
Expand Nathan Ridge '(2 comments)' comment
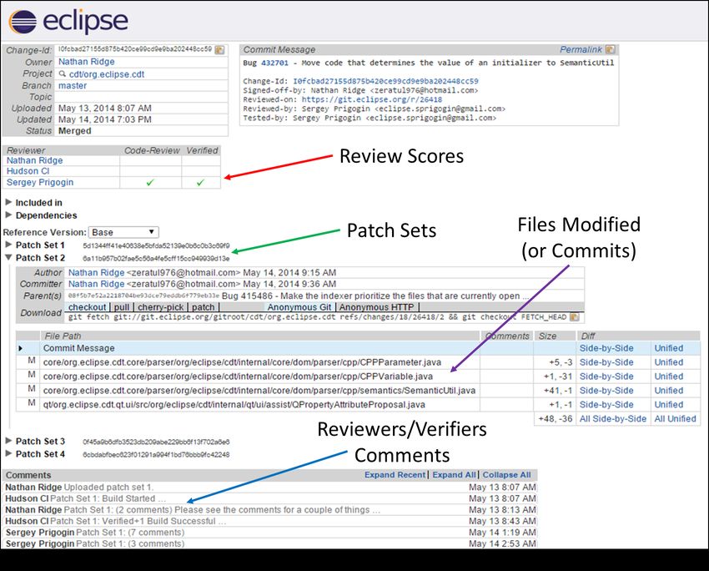click(270, 510)
